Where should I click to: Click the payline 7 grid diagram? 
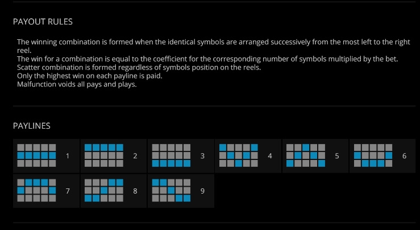[37, 191]
